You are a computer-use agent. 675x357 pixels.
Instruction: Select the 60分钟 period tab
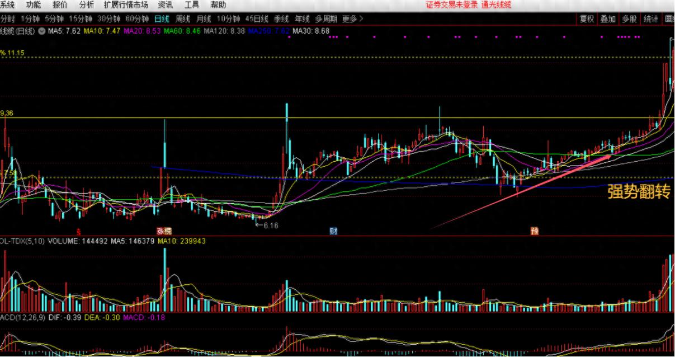click(137, 18)
